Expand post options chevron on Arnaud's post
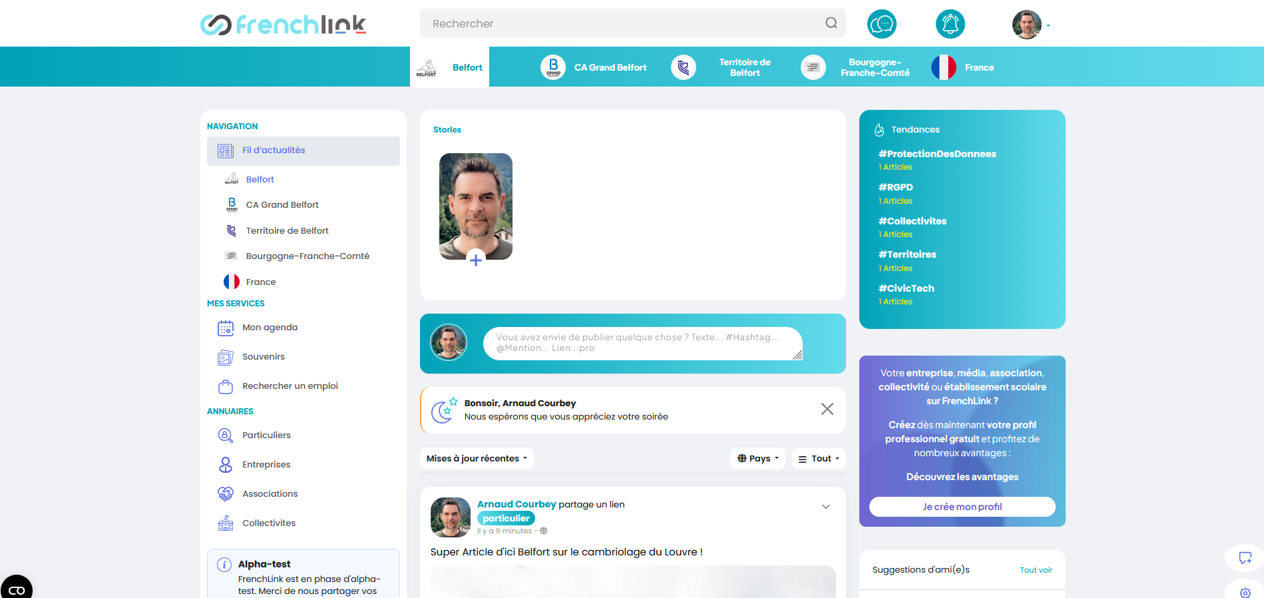This screenshot has width=1264, height=598. tap(825, 507)
